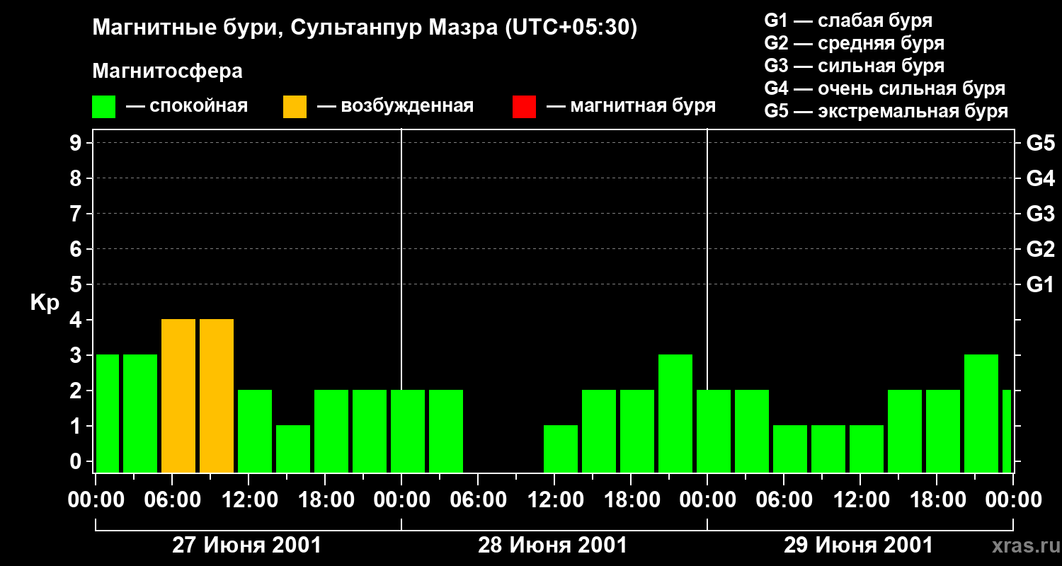Viewport: 1062px width, 566px height.
Task: Click the orange 'возбужденная' legend swatch
Action: point(295,107)
